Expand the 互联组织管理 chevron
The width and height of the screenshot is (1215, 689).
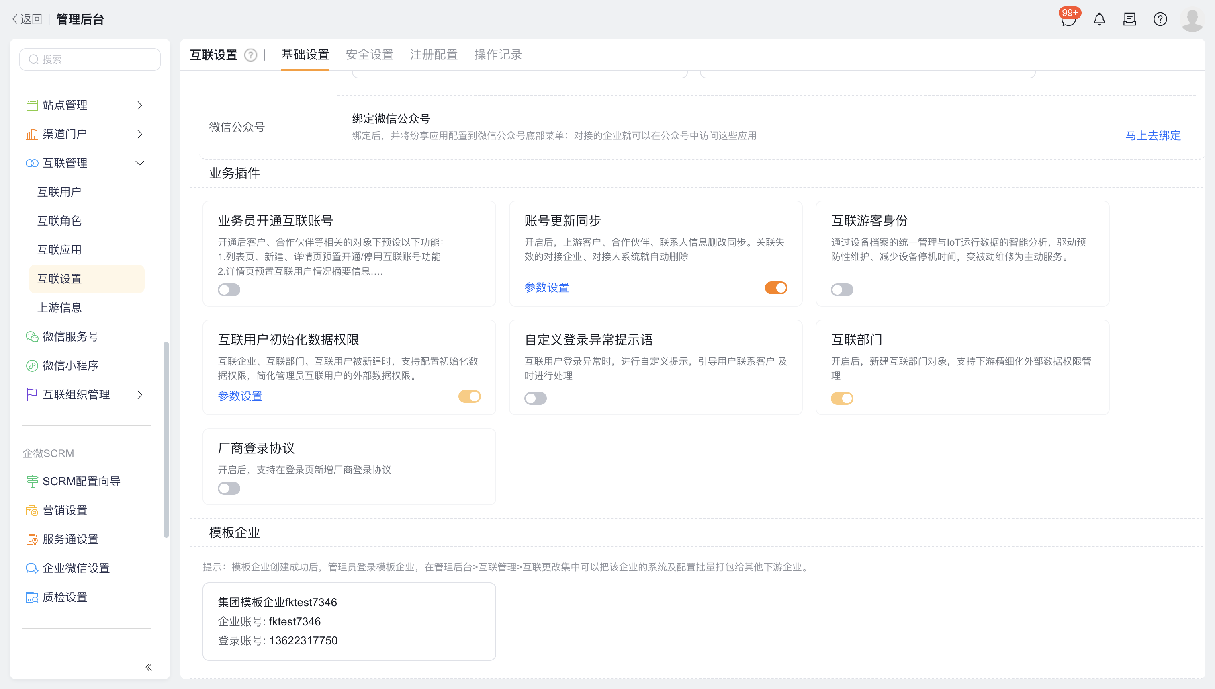point(139,394)
